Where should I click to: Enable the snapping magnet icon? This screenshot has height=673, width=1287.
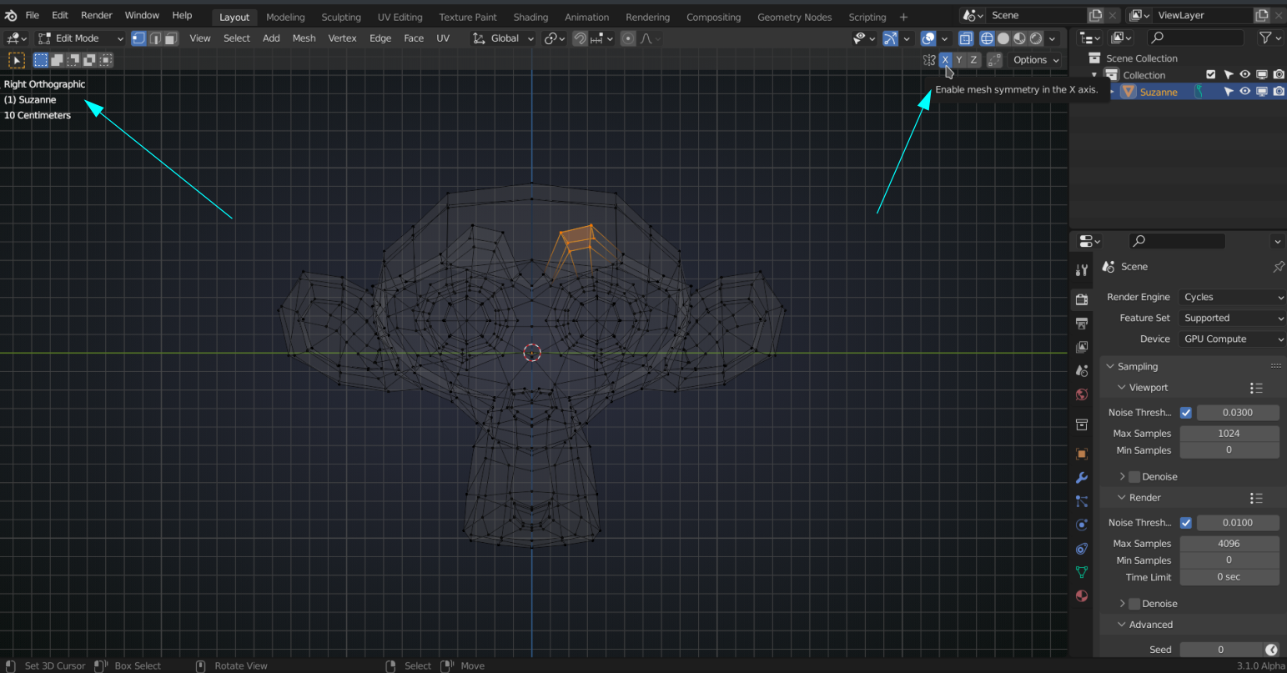(580, 38)
